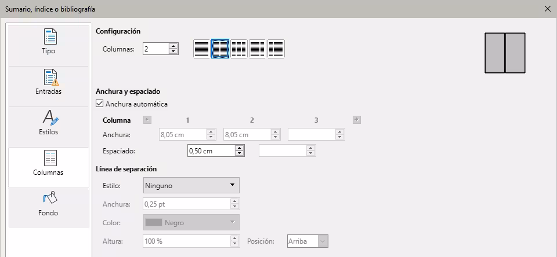Image resolution: width=557 pixels, height=257 pixels.
Task: Close the Sumario, índice o bibliografía dialog
Action: coord(547,9)
